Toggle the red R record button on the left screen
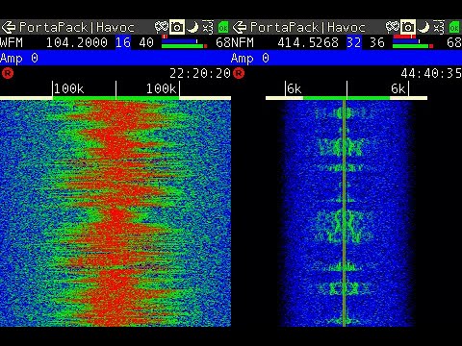 pyautogui.click(x=8, y=73)
